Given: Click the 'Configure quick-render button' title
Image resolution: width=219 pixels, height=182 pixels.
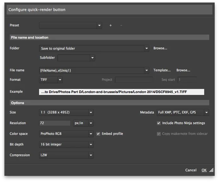Looking at the screenshot, I should point(37,10).
